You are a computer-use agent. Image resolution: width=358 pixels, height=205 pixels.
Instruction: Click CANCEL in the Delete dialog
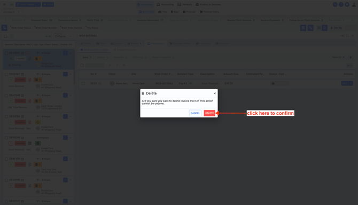tap(195, 113)
